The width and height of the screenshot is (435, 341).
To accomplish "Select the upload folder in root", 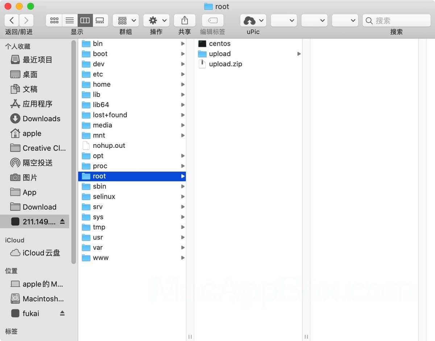I will click(x=248, y=54).
